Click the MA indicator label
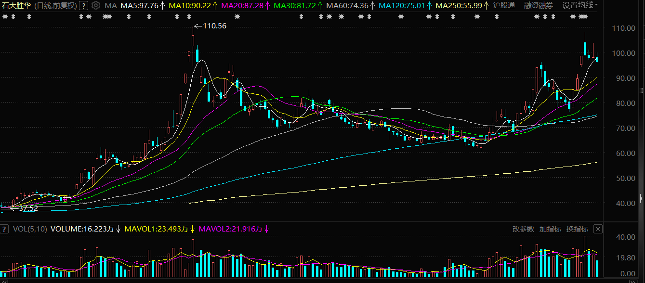 pyautogui.click(x=111, y=6)
